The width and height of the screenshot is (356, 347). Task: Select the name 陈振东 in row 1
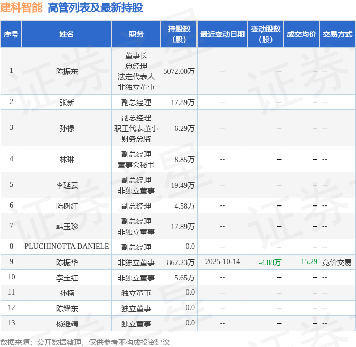67,71
